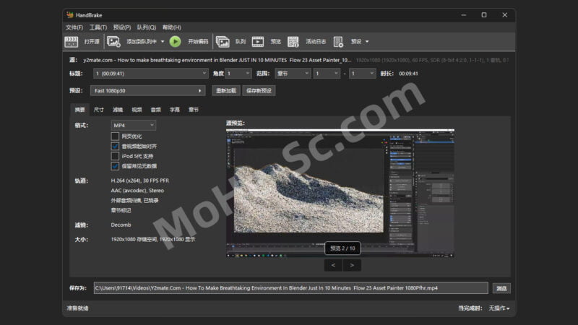This screenshot has height=325, width=578.
Task: Toggle the 音视频起始对齐 checkbox
Action: pyautogui.click(x=115, y=147)
